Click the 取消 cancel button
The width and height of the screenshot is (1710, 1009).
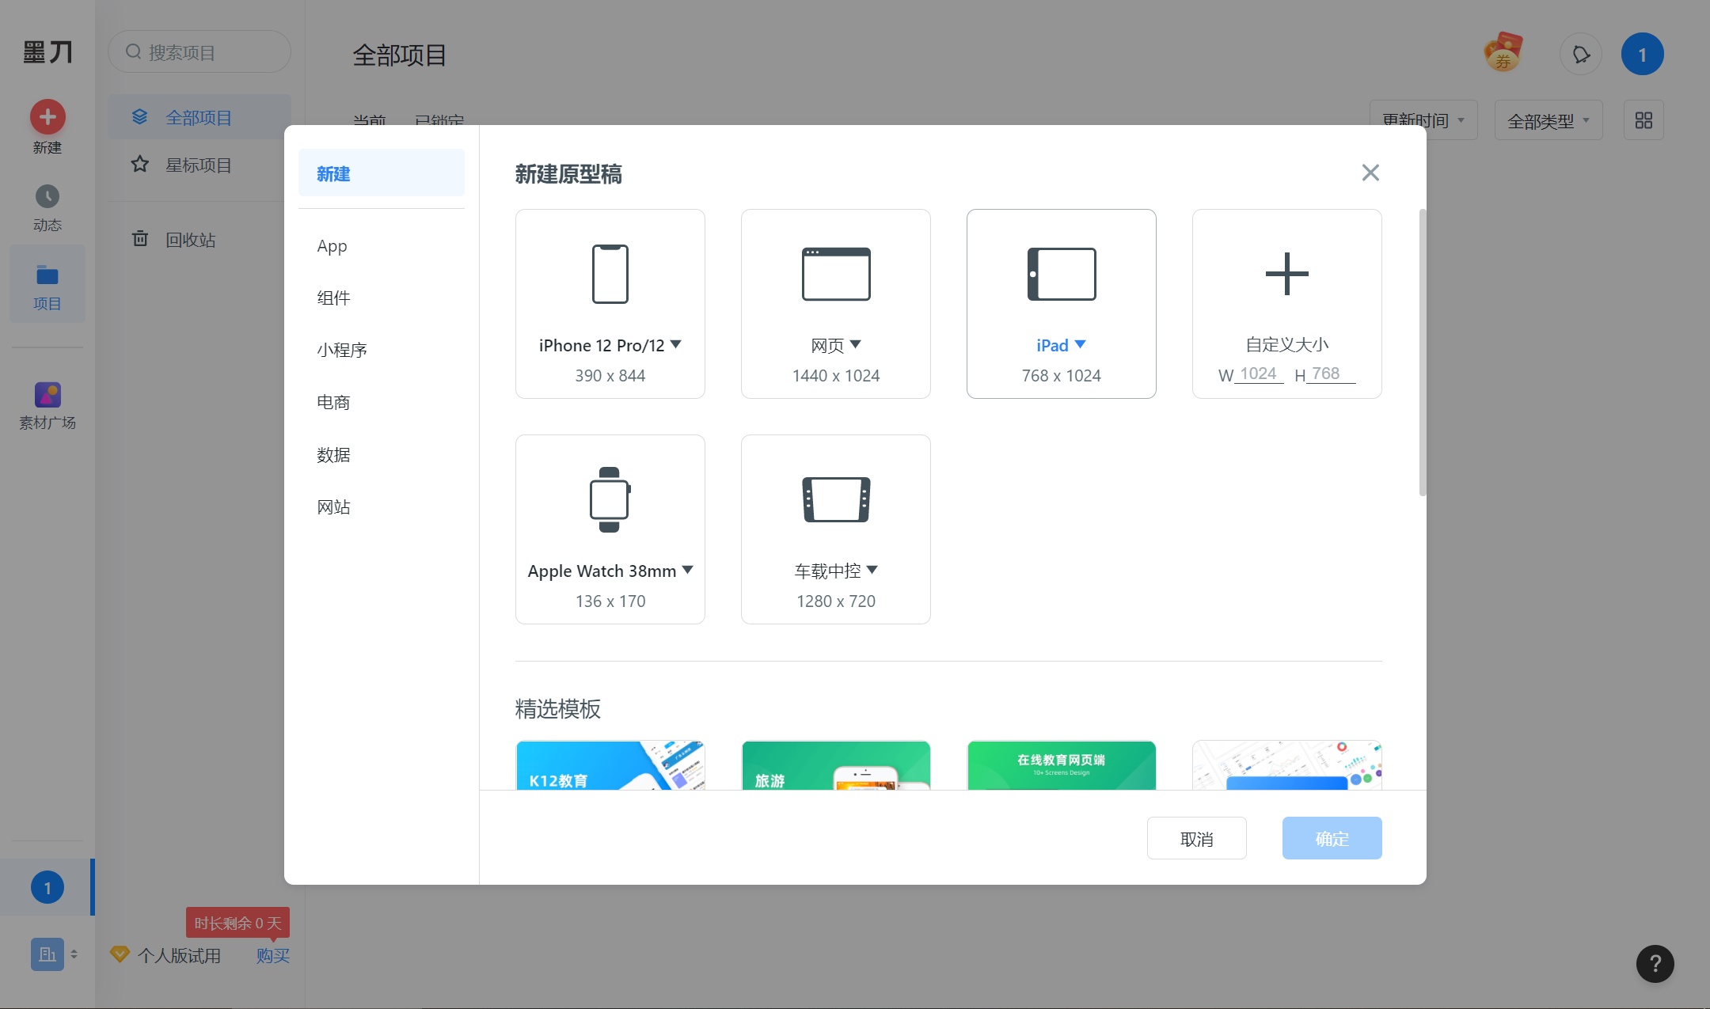click(1196, 838)
